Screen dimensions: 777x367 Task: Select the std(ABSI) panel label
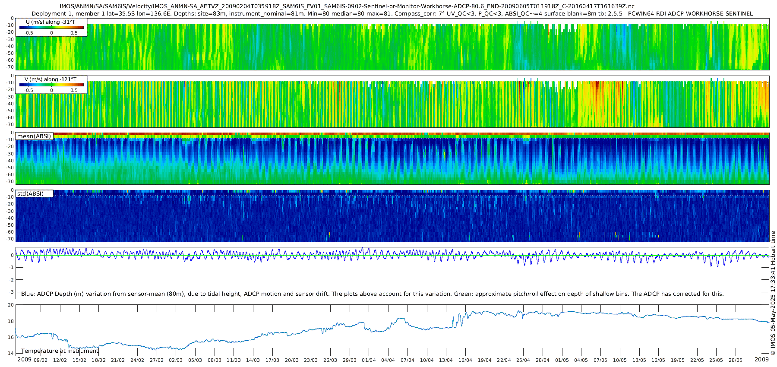(34, 193)
